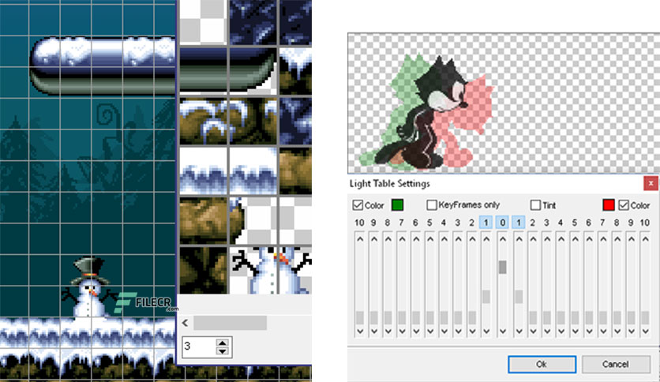Click the slider handle of green-side frame 1
660x382 pixels.
tap(486, 297)
